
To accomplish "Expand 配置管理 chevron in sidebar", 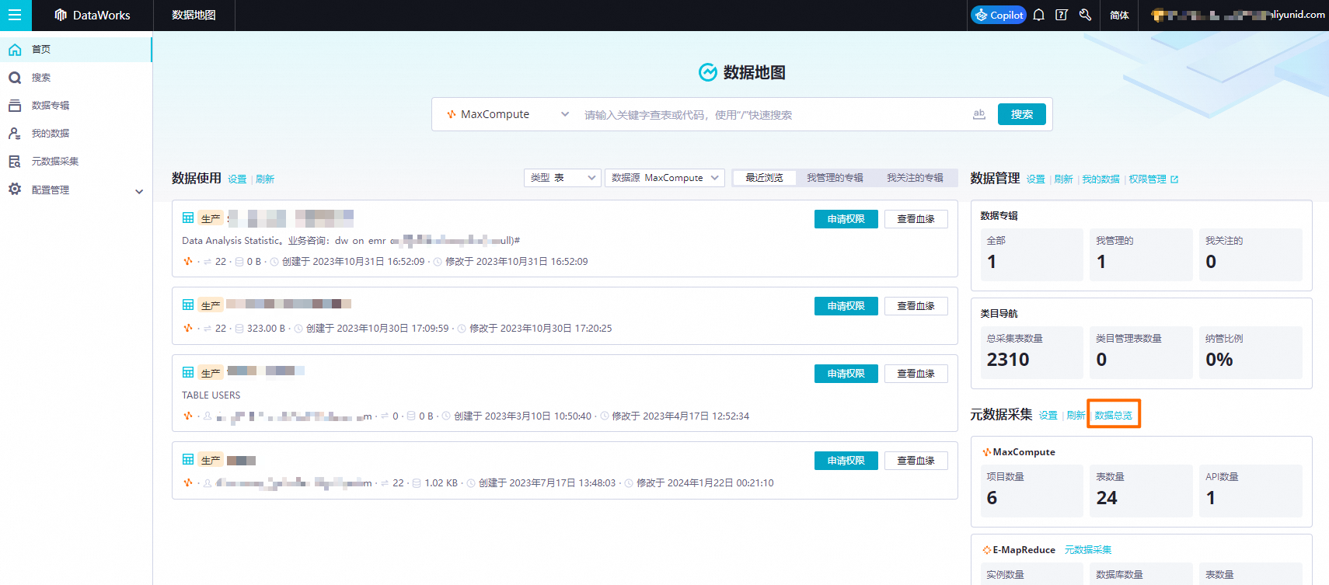I will coord(139,190).
